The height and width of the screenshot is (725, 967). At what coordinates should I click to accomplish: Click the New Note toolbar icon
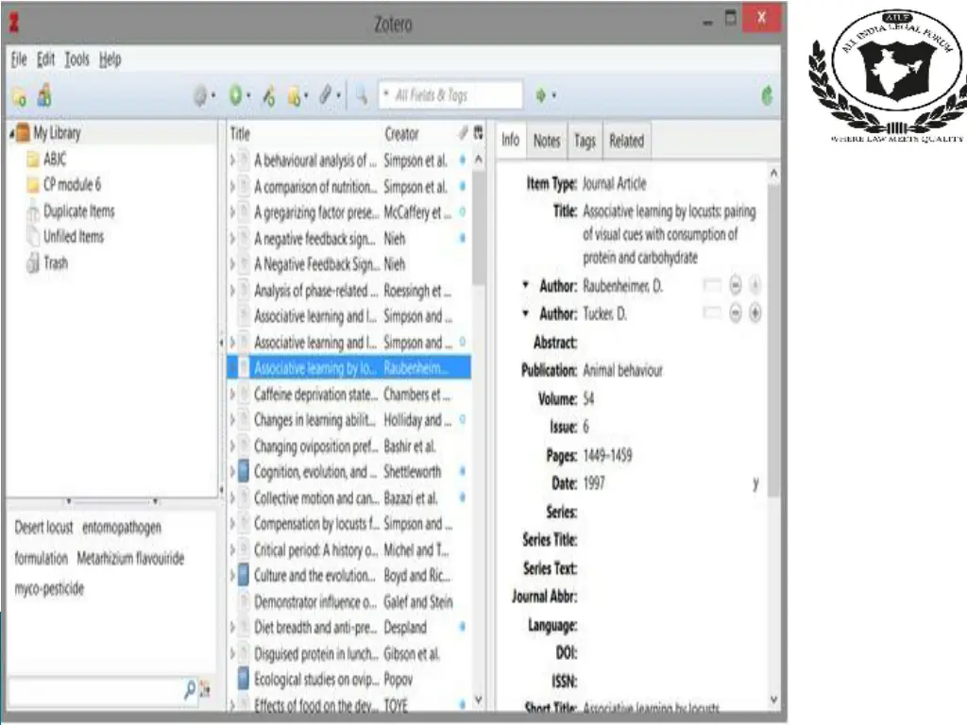point(295,95)
